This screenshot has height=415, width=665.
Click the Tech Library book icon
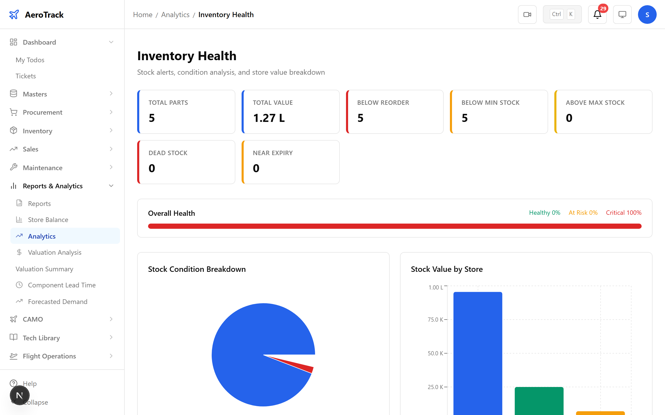[14, 338]
